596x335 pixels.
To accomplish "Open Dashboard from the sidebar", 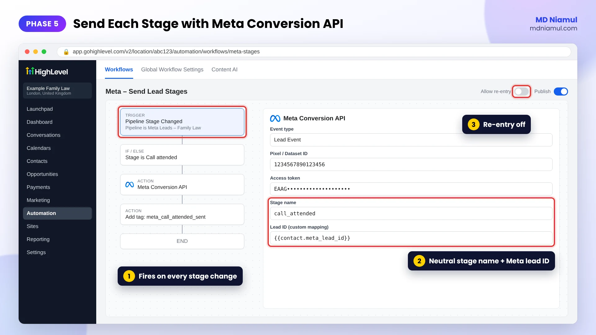I will (57, 122).
